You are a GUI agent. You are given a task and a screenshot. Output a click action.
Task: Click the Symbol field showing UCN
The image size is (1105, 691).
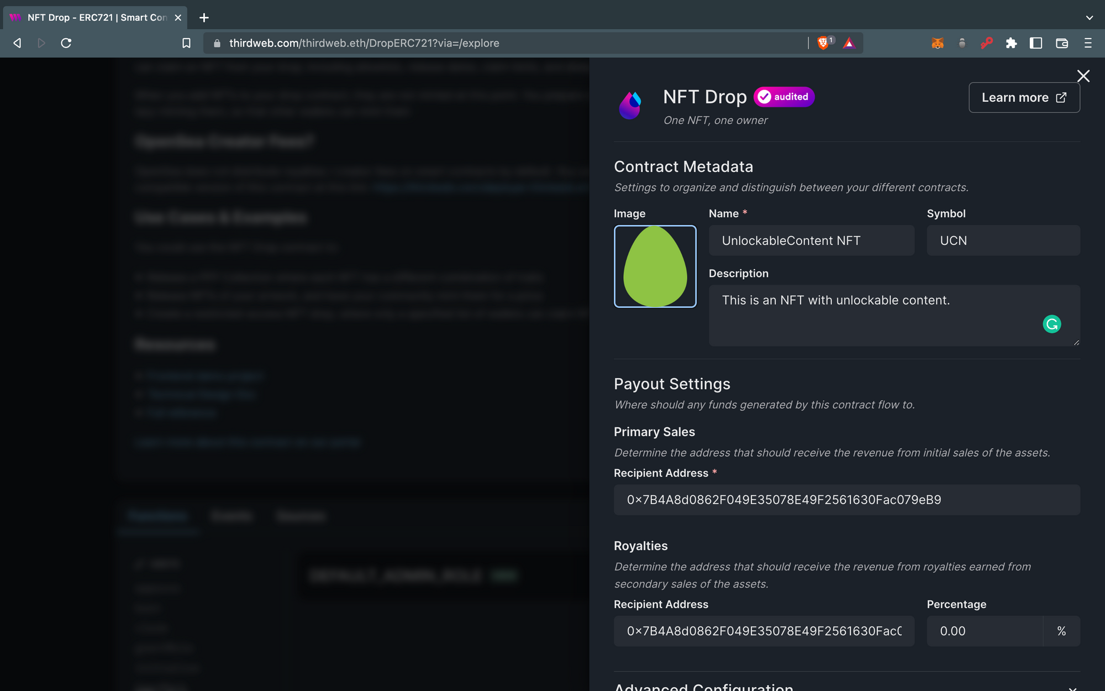(1002, 239)
